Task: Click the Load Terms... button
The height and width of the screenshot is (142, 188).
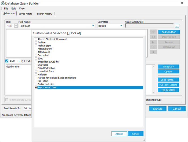Action: click(x=168, y=80)
